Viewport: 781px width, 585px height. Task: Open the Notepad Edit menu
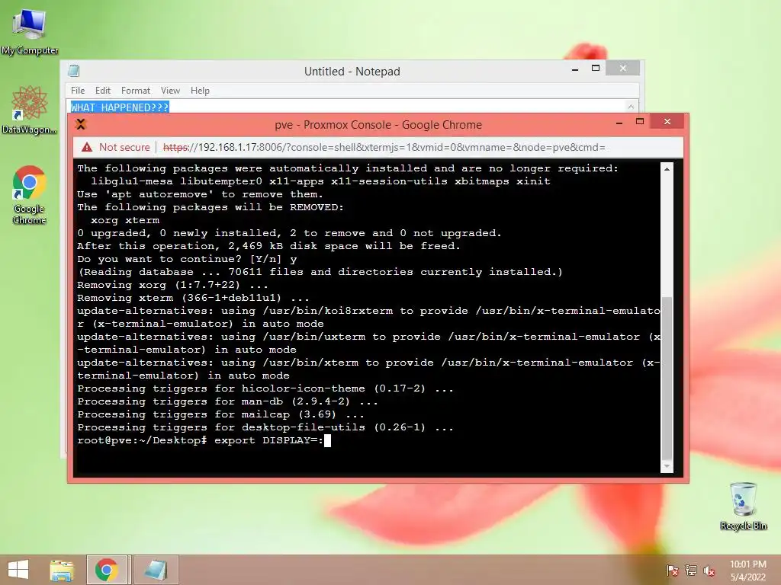tap(103, 91)
